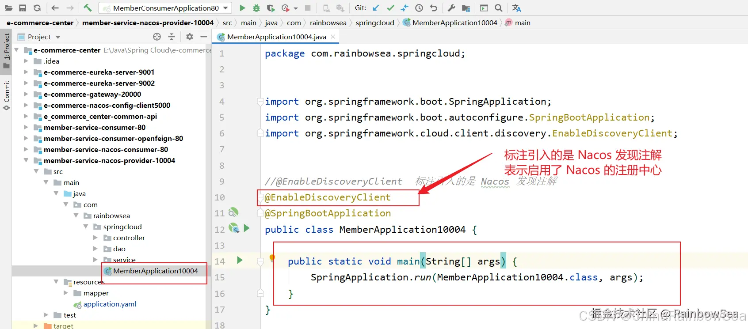Viewport: 748px width, 329px height.
Task: Click @EnableDiscoveryClient annotation on line 10
Action: pos(328,197)
